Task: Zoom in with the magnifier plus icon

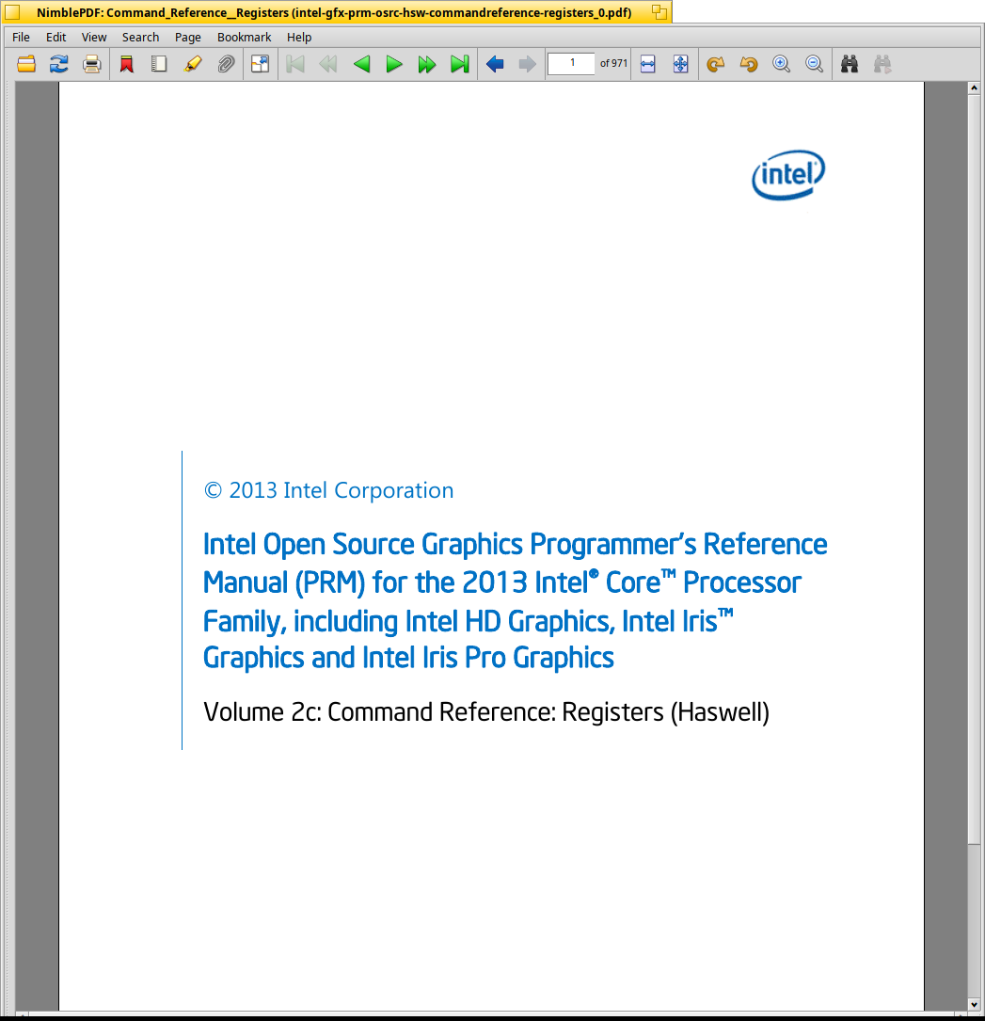Action: [781, 64]
